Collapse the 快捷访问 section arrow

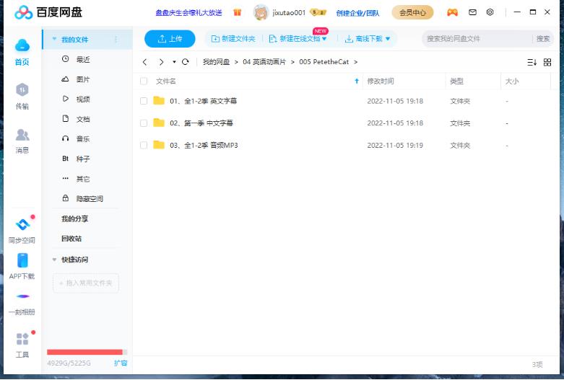[x=54, y=260]
